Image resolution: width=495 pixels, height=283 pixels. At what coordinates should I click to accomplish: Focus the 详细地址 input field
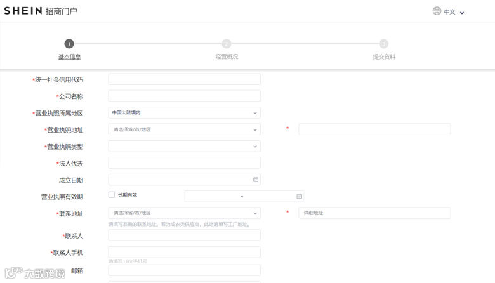[374, 213]
